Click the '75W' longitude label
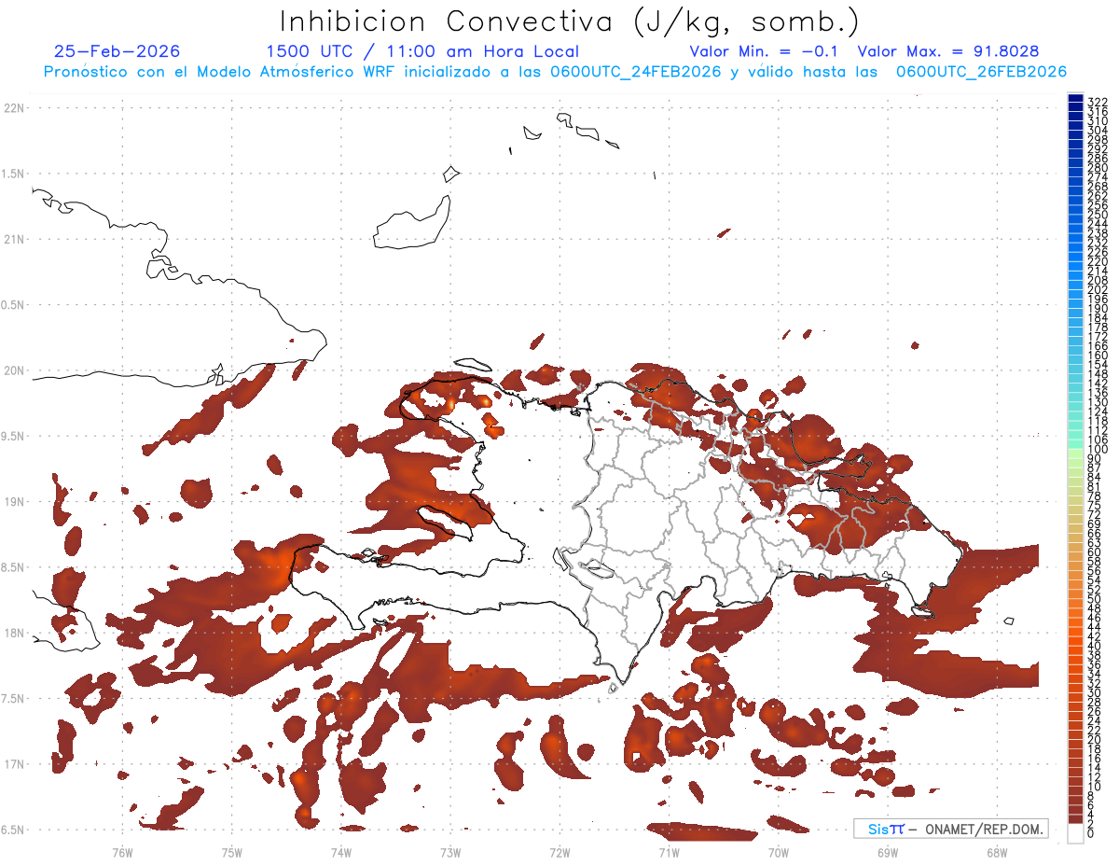Viewport: 1119px width, 865px height. click(x=232, y=852)
